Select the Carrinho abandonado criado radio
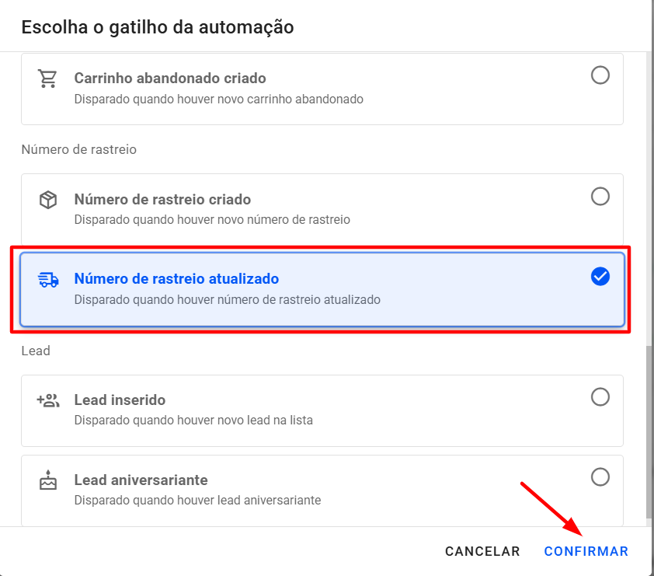Screen dimensions: 654x576 [x=600, y=75]
